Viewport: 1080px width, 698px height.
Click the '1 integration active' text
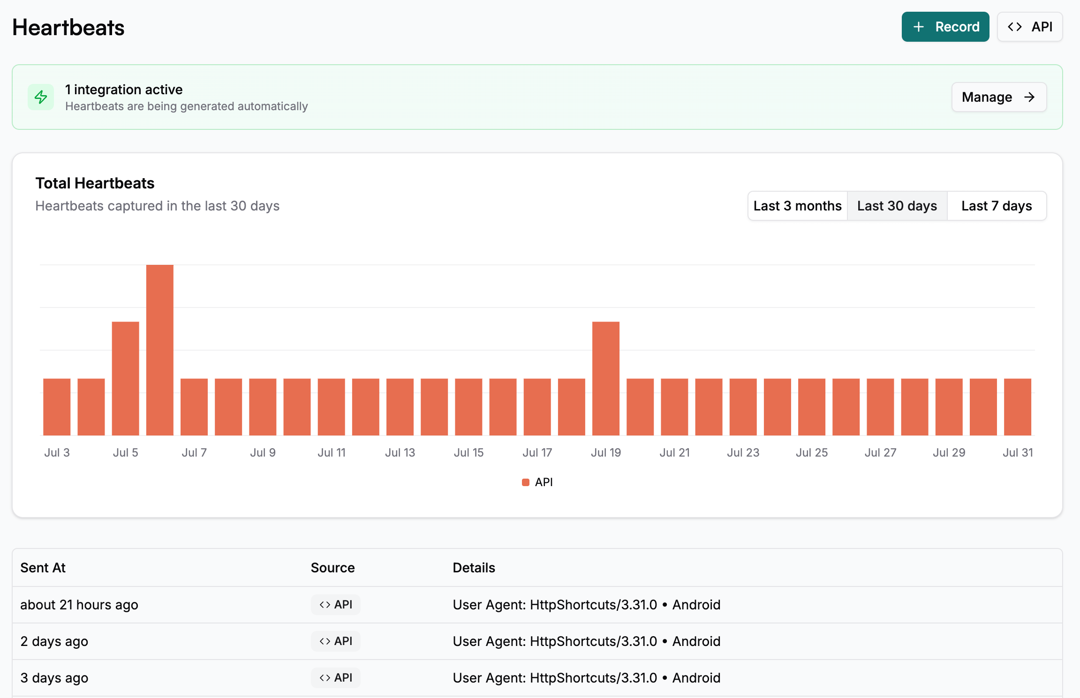click(x=124, y=90)
